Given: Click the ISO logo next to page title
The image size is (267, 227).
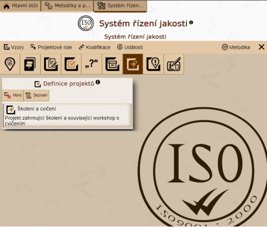Looking at the screenshot, I should pyautogui.click(x=86, y=24).
